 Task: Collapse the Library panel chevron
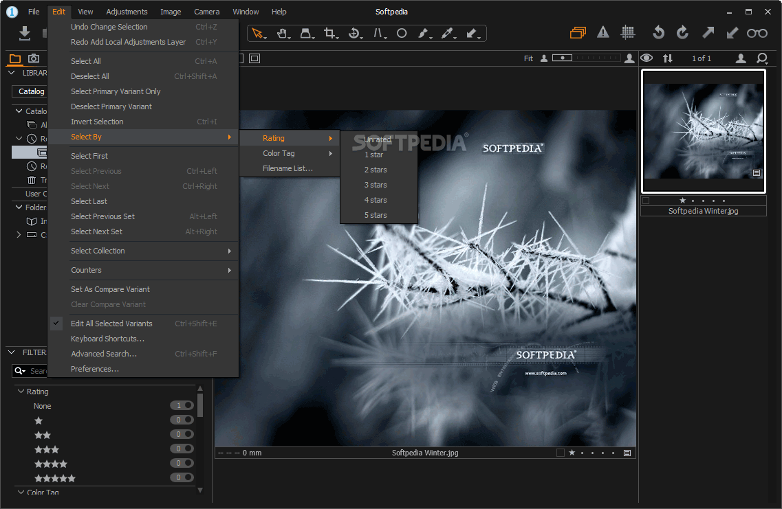click(x=12, y=73)
